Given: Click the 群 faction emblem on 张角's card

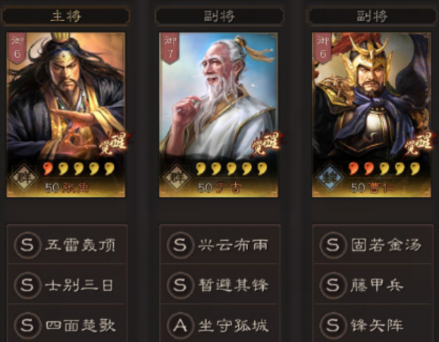Looking at the screenshot, I should 24,177.
